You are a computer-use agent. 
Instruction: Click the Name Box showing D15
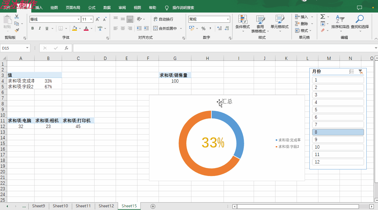(x=13, y=48)
